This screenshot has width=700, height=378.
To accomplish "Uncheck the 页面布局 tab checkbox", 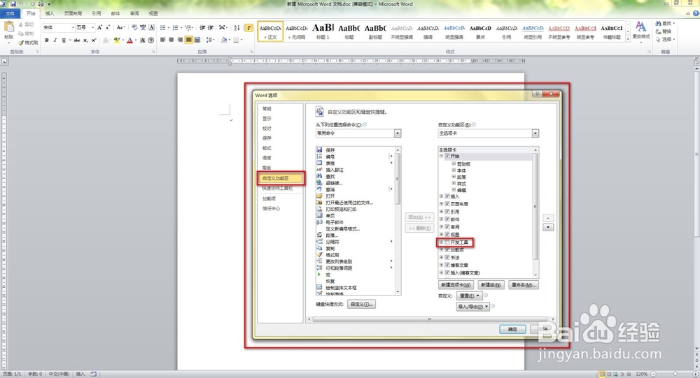I will pyautogui.click(x=447, y=204).
